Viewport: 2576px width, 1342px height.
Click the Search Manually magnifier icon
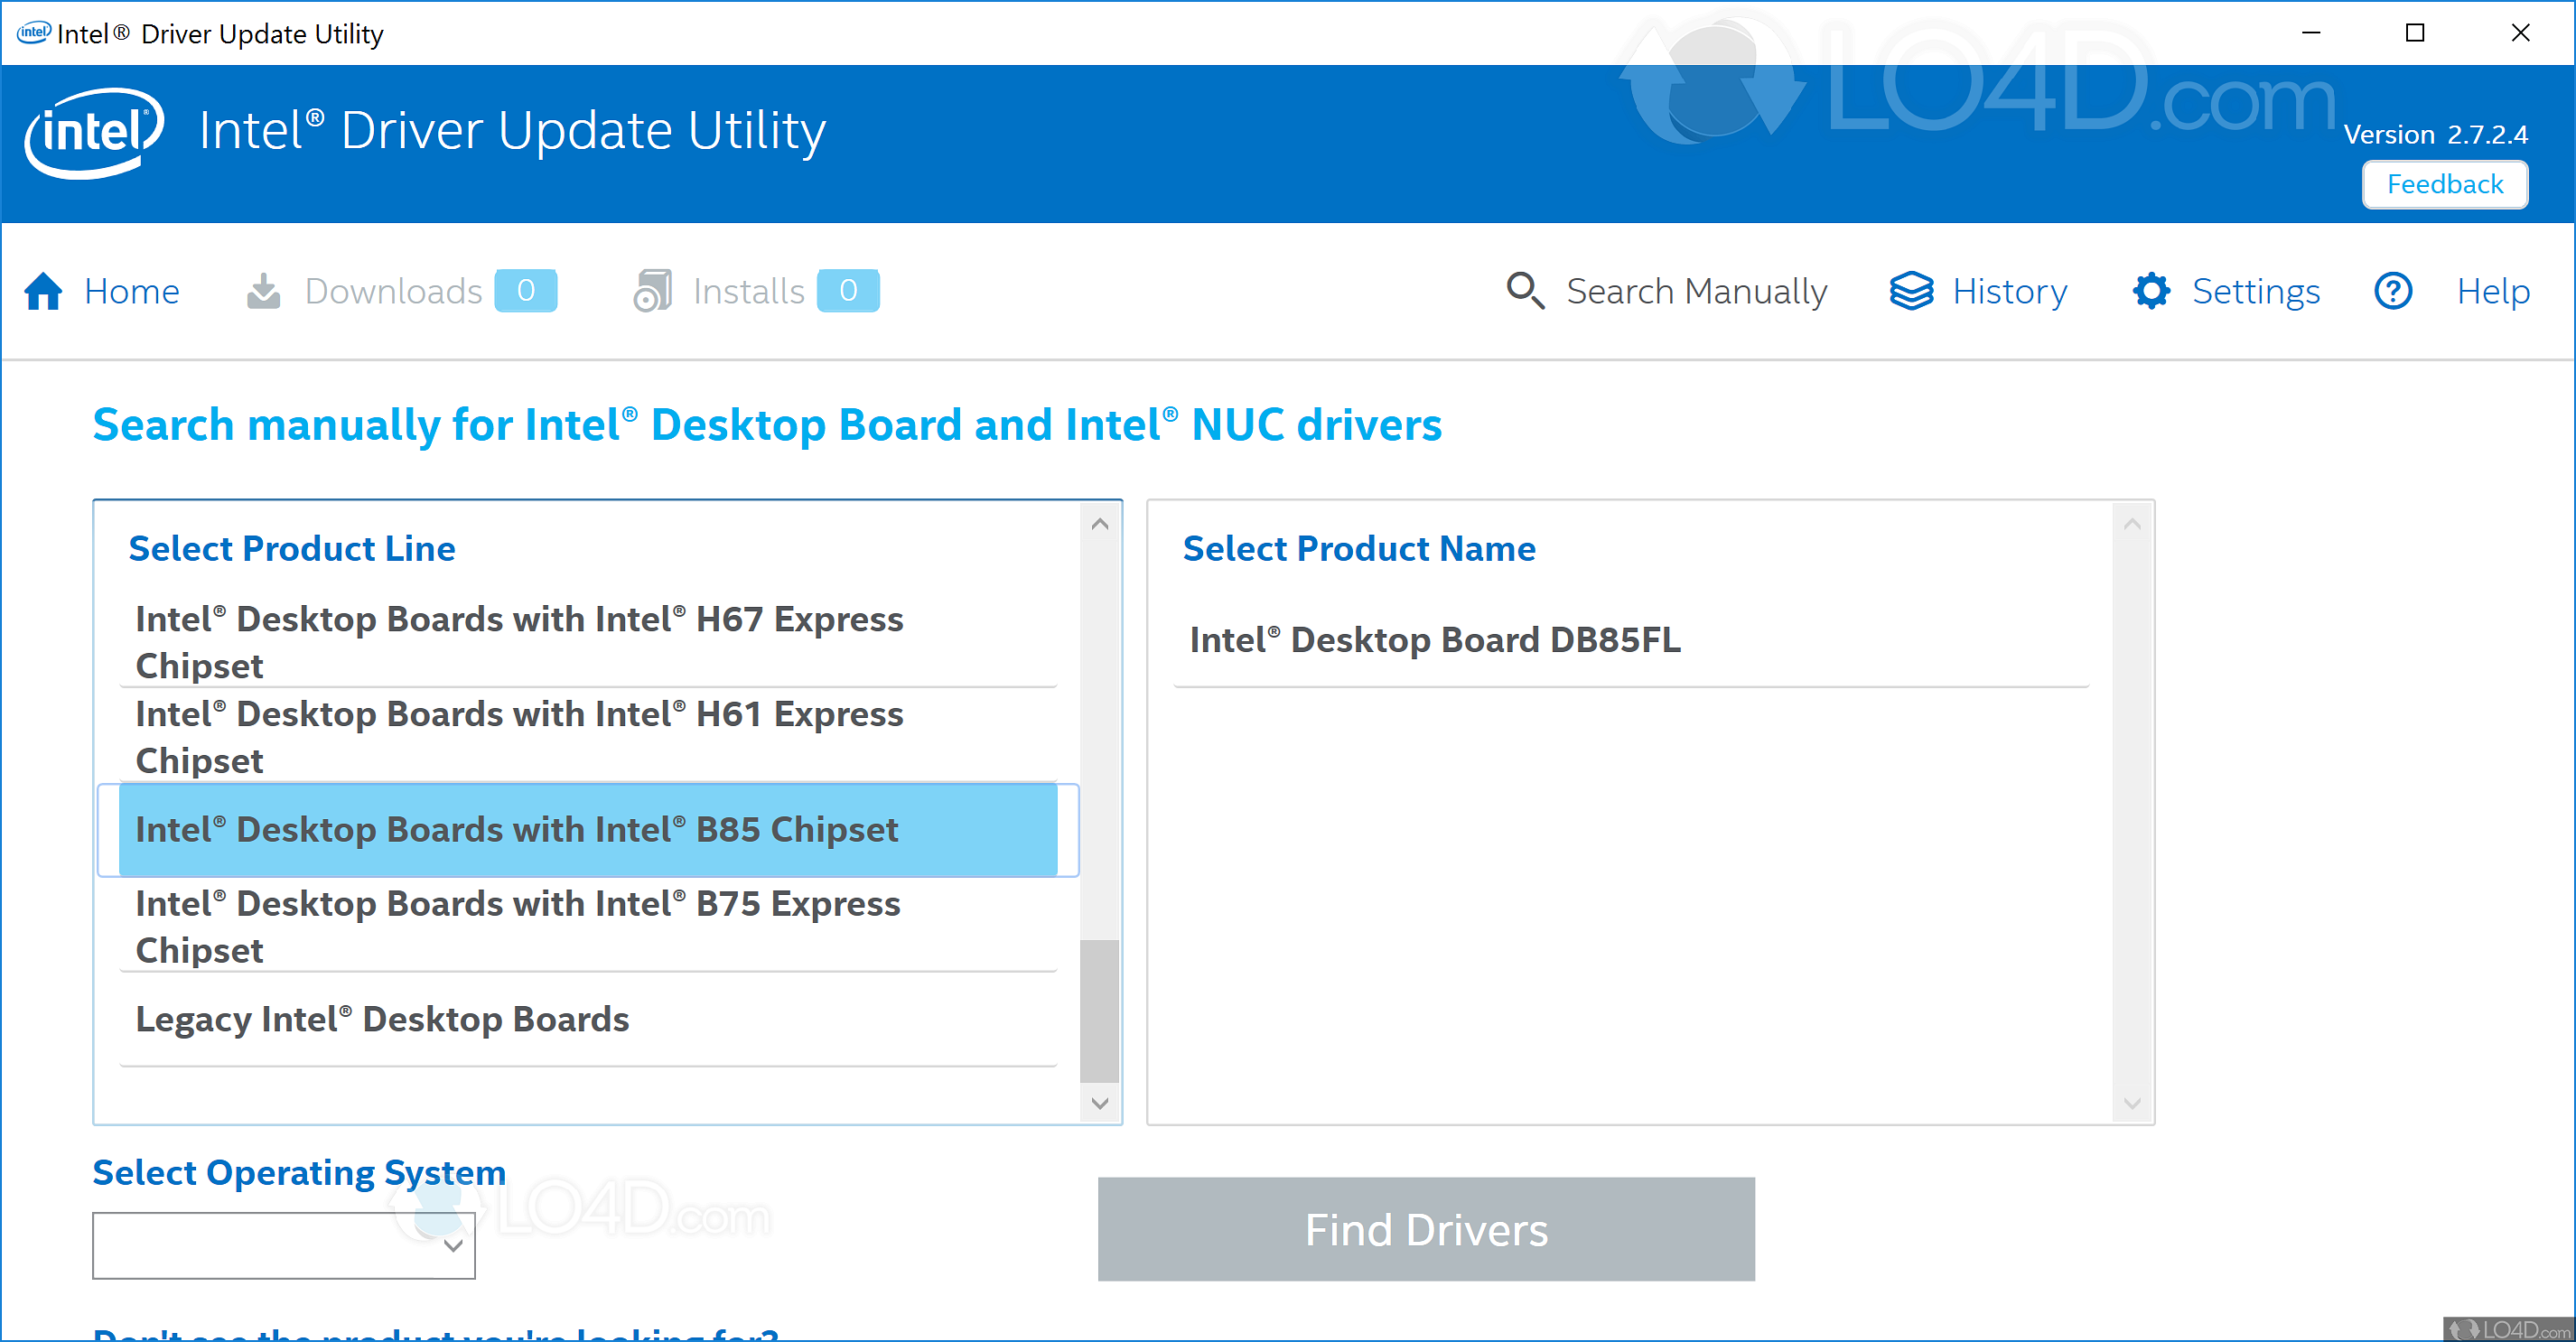1525,291
